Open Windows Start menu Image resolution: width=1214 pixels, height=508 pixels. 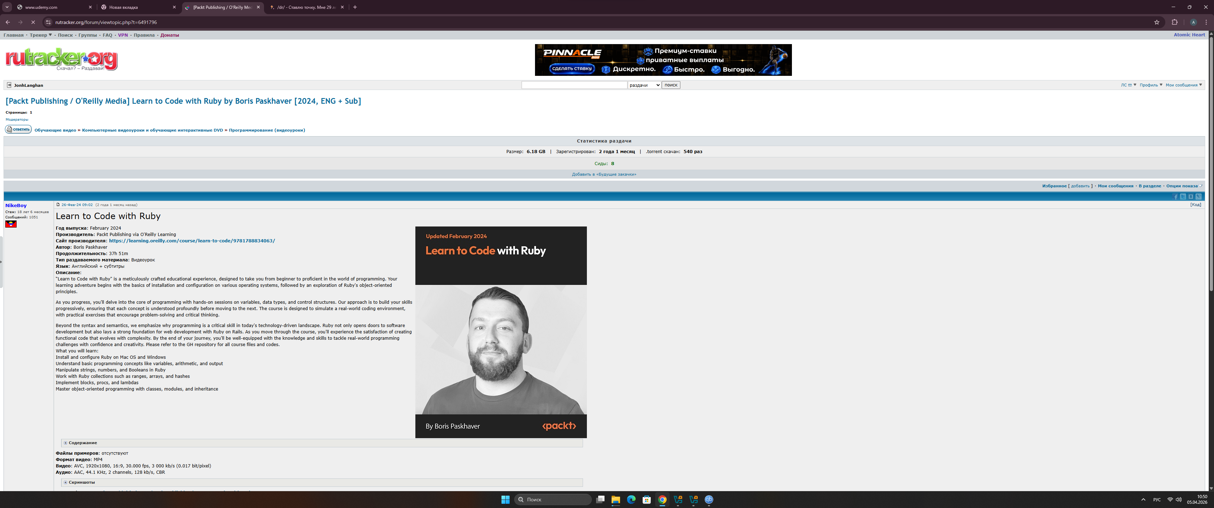(505, 500)
